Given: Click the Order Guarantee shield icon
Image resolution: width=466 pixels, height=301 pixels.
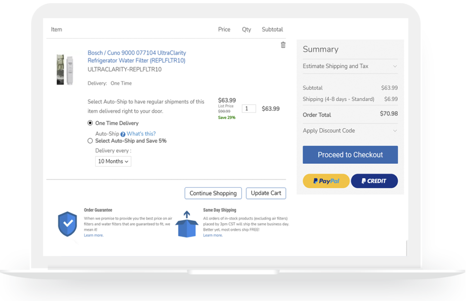Looking at the screenshot, I should pos(67,224).
